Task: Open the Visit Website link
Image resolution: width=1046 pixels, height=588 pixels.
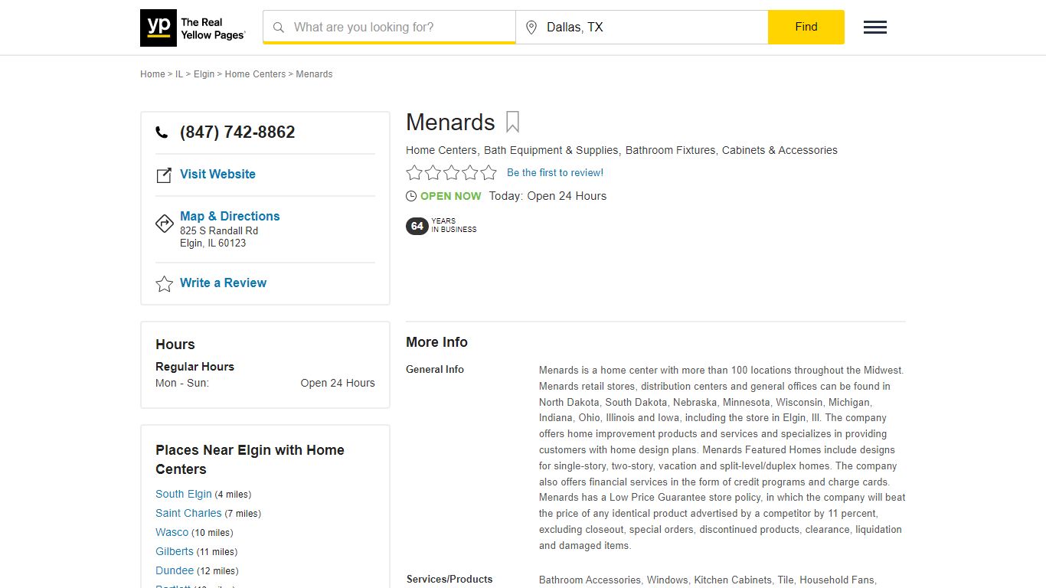Action: point(217,174)
